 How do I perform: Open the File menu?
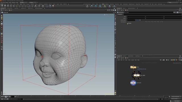pos(2,3)
